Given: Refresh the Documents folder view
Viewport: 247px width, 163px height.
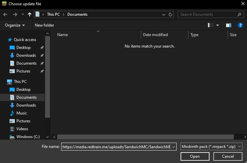Looking at the screenshot, I should coord(170,14).
